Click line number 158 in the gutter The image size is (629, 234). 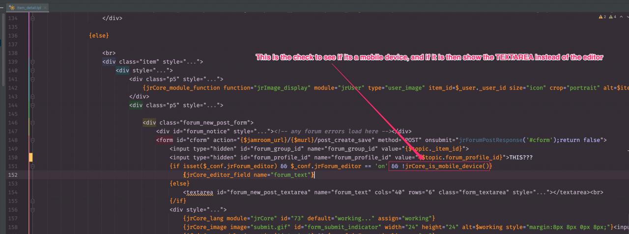click(13, 227)
